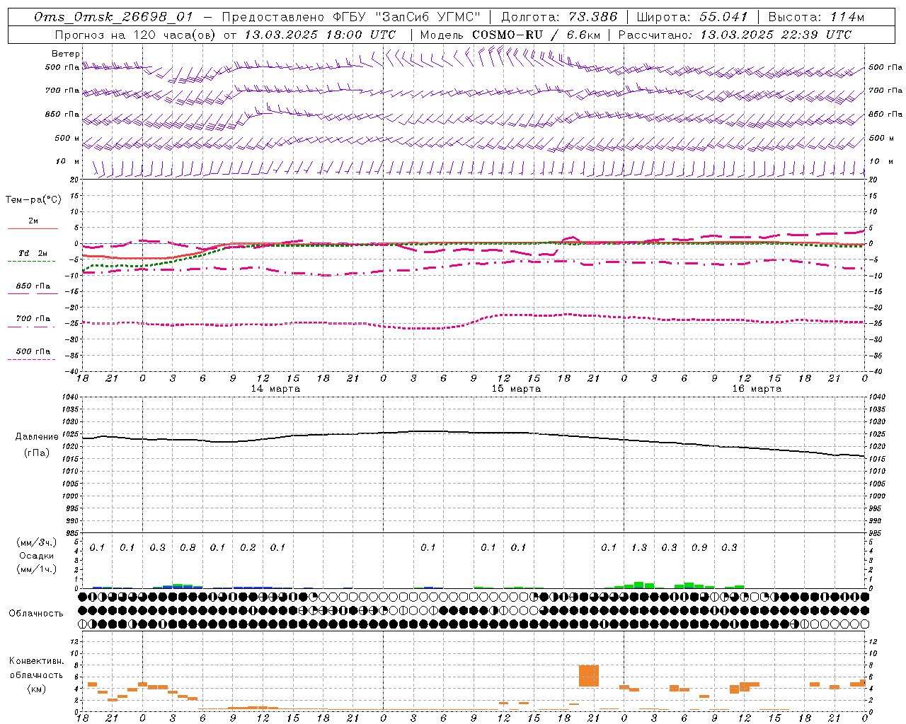This screenshot has width=906, height=724.
Task: Select the Высота: 114м header entry
Action: 816,17
